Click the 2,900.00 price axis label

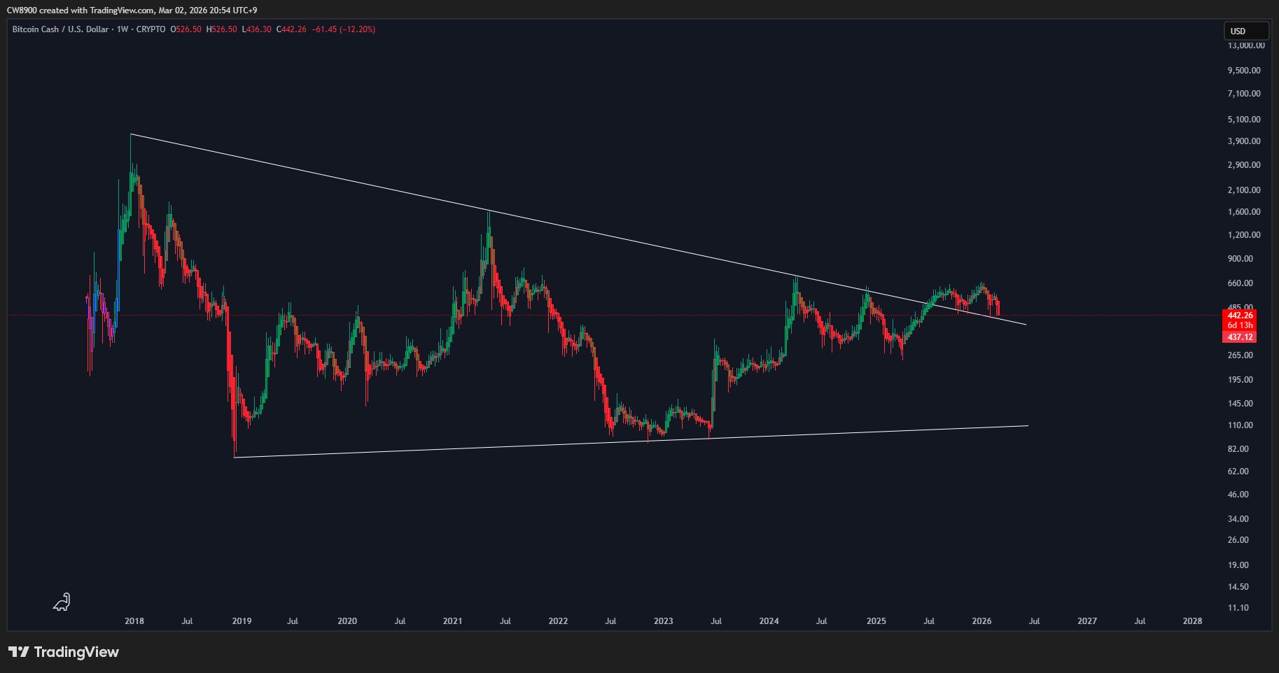[1244, 165]
